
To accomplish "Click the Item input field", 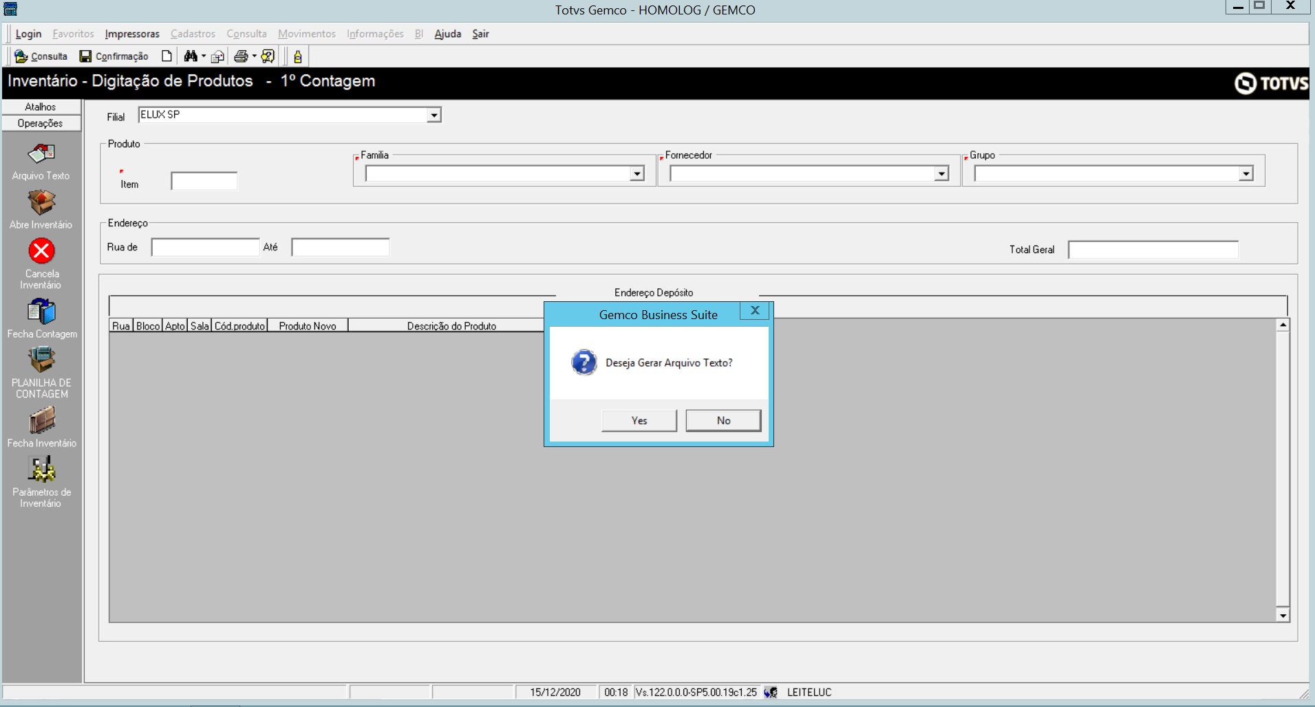I will [204, 182].
